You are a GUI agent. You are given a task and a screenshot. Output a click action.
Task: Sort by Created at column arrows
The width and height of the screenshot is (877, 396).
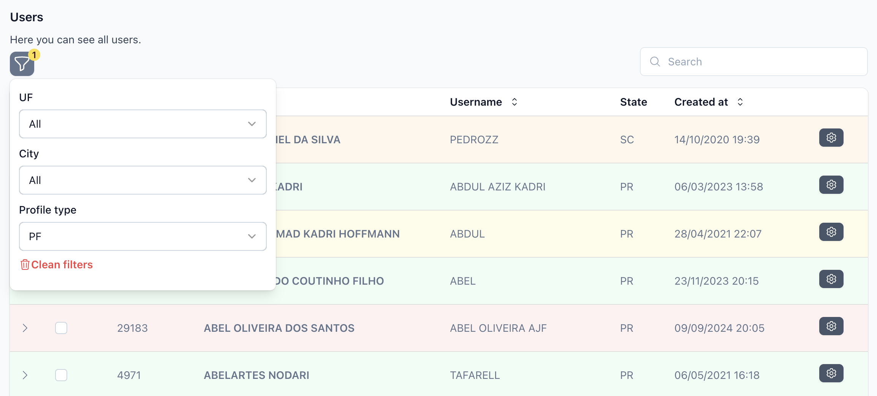coord(740,102)
